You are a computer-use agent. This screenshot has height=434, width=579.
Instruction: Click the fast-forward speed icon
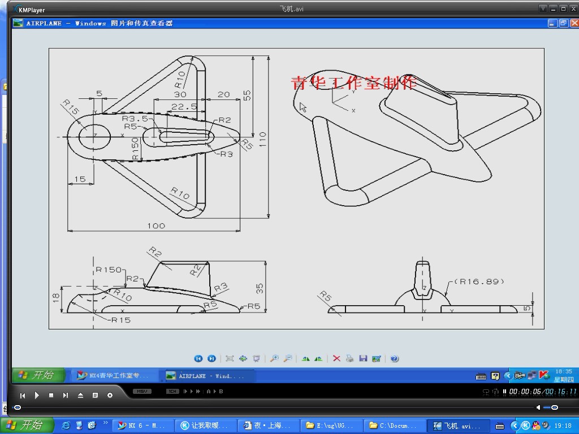(x=198, y=391)
